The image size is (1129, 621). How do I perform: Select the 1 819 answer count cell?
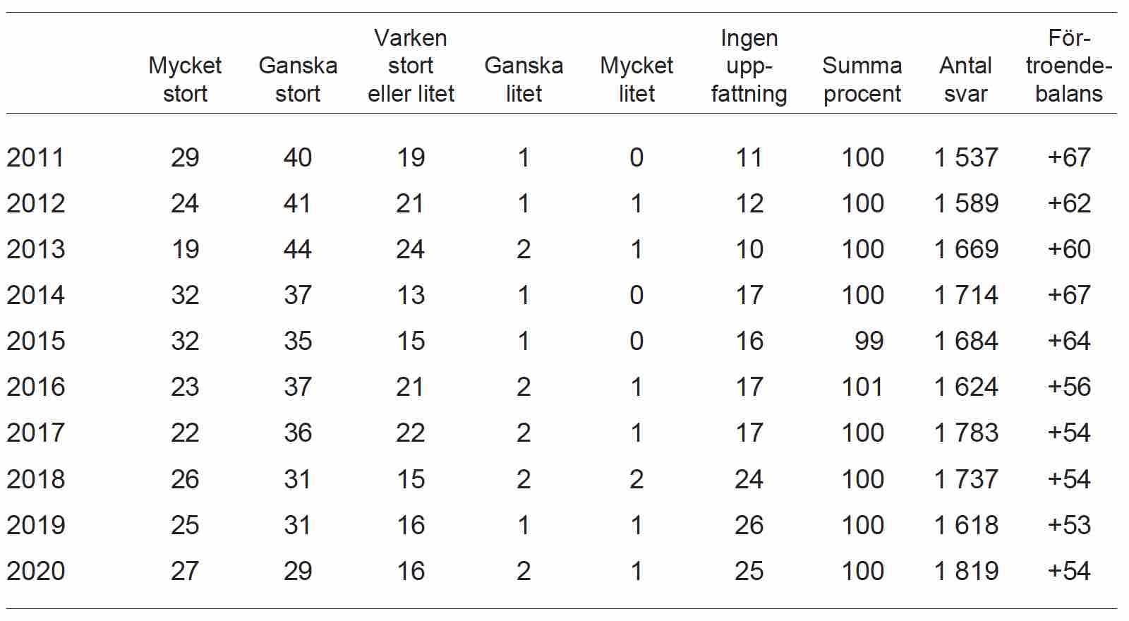coord(966,571)
